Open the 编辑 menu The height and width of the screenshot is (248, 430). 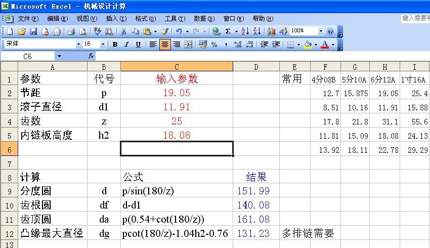pyautogui.click(x=58, y=19)
